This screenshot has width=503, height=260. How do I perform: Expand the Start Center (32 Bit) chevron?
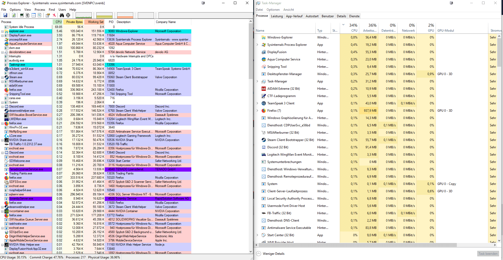pyautogui.click(x=257, y=235)
